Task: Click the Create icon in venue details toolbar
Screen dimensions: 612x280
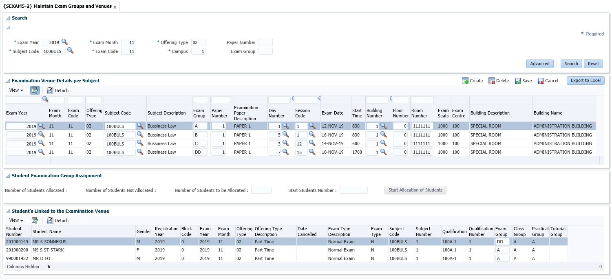Action: (465, 81)
